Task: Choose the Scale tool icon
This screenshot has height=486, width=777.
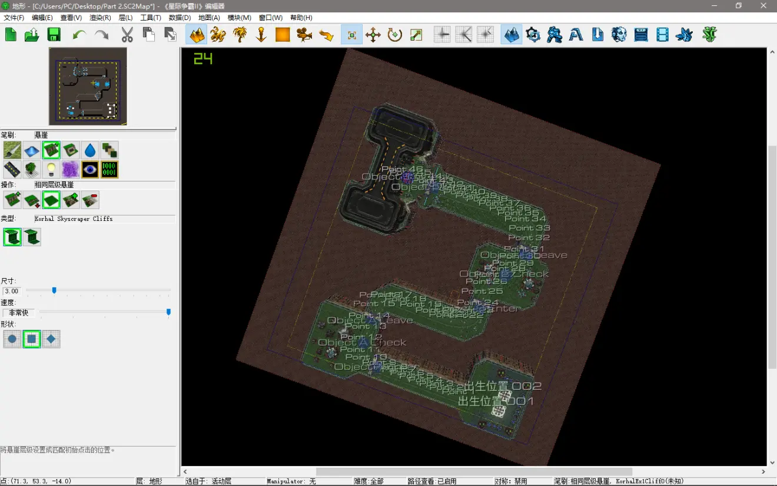Action: (x=417, y=35)
